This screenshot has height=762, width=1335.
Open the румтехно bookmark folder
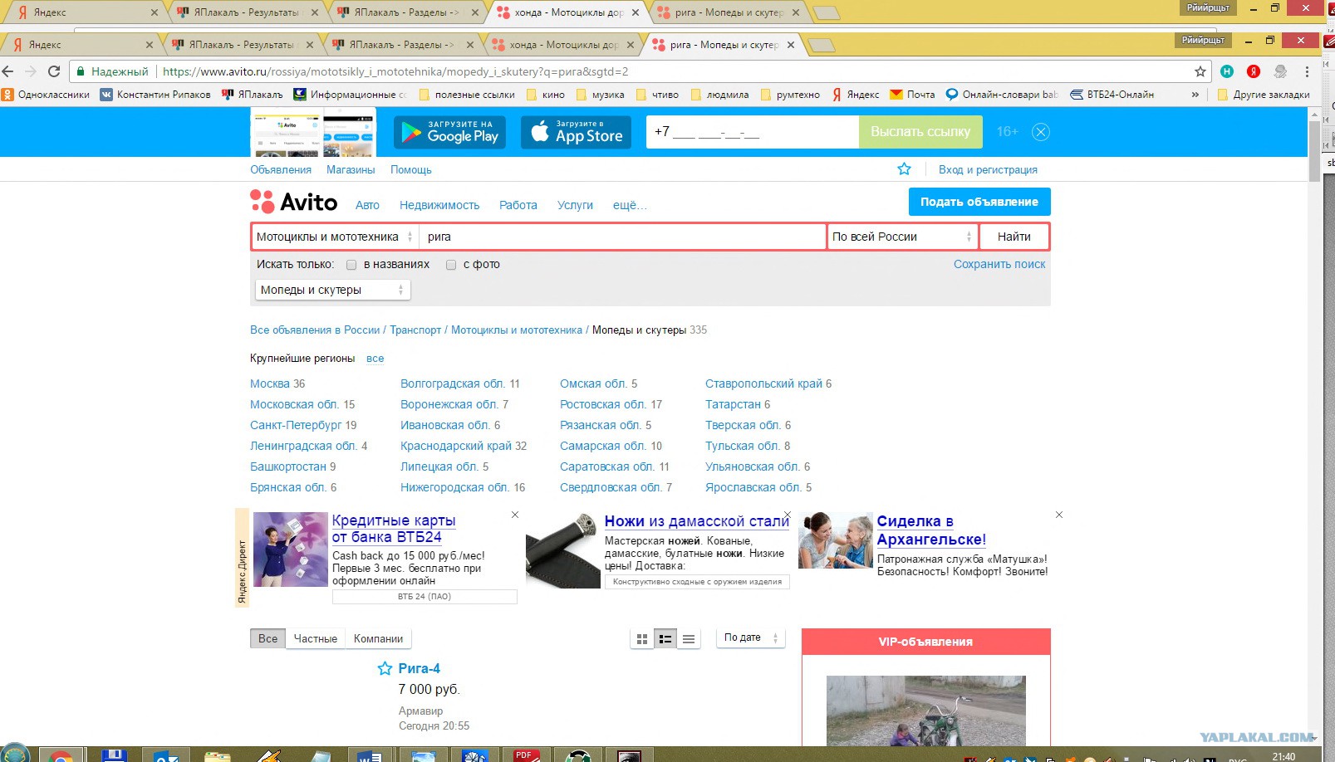click(790, 95)
